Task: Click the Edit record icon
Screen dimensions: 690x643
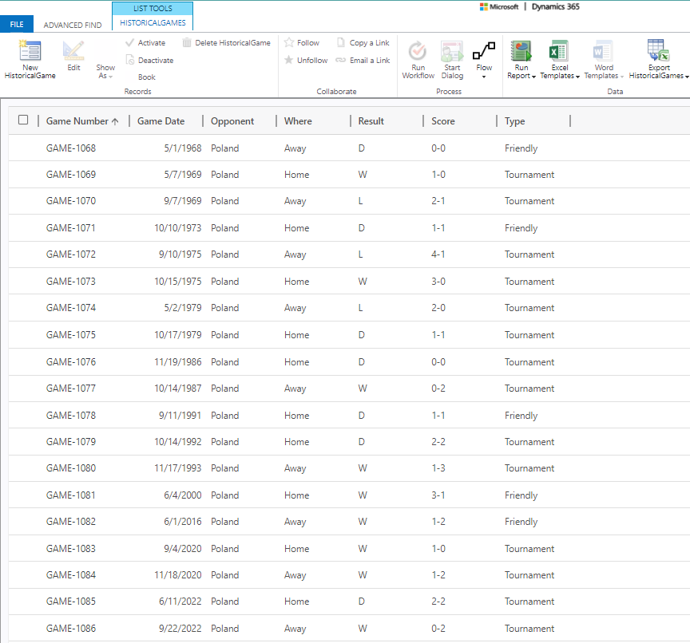Action: click(73, 50)
